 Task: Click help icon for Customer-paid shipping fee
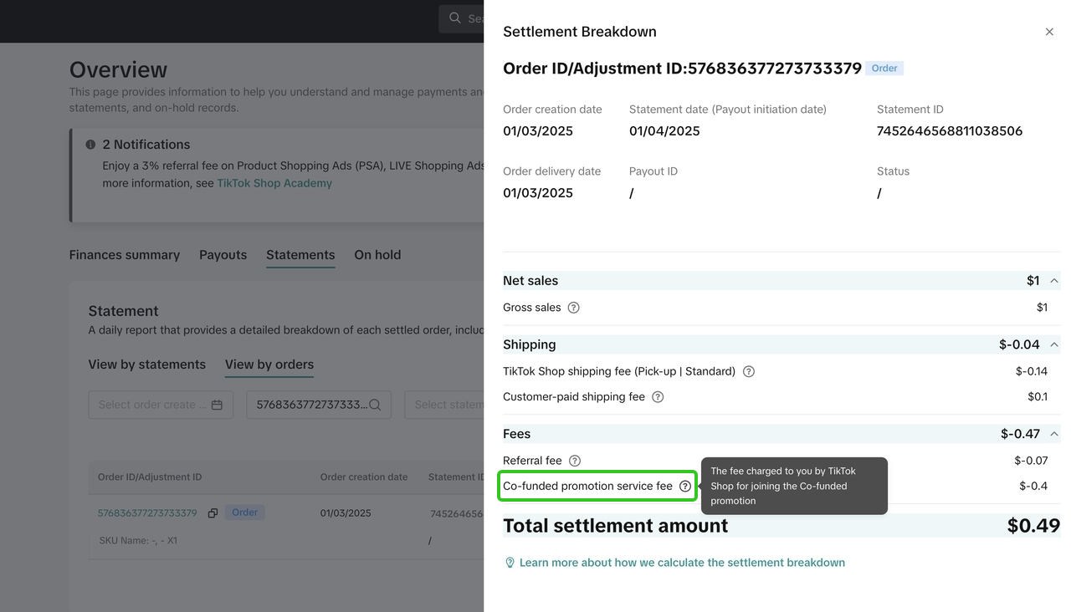(x=658, y=397)
